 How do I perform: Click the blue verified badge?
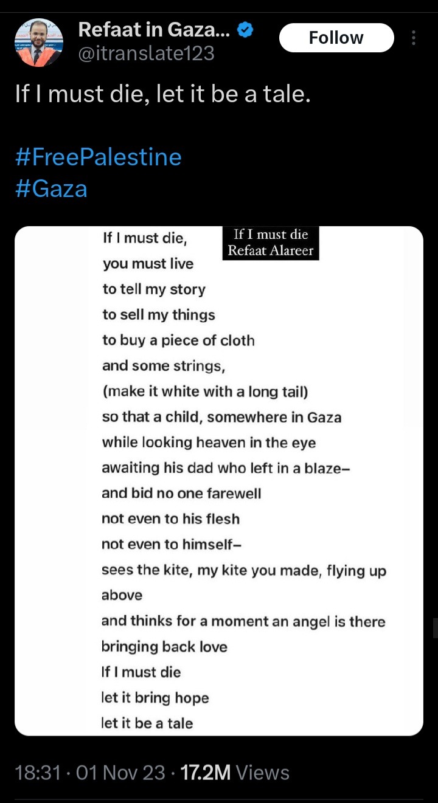245,29
